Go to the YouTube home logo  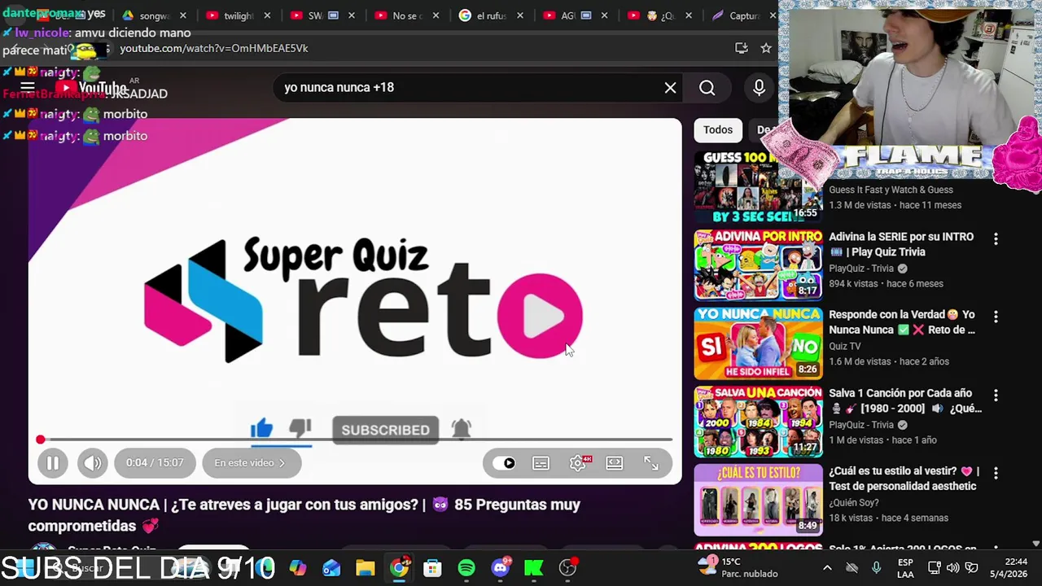(91, 87)
